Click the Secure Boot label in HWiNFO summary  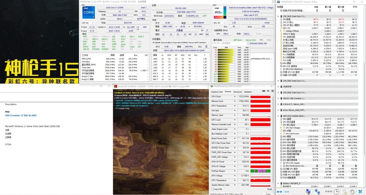251,40
